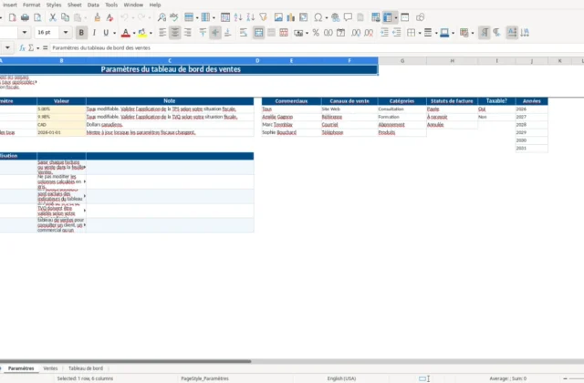Sort ascending
Viewport: 584px width, 383px height.
point(238,17)
